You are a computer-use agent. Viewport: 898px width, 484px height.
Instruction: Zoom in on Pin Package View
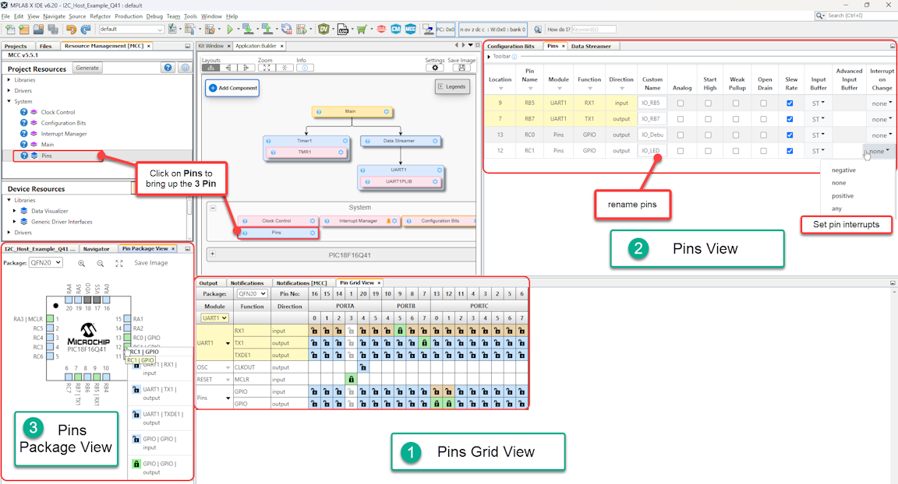point(82,263)
